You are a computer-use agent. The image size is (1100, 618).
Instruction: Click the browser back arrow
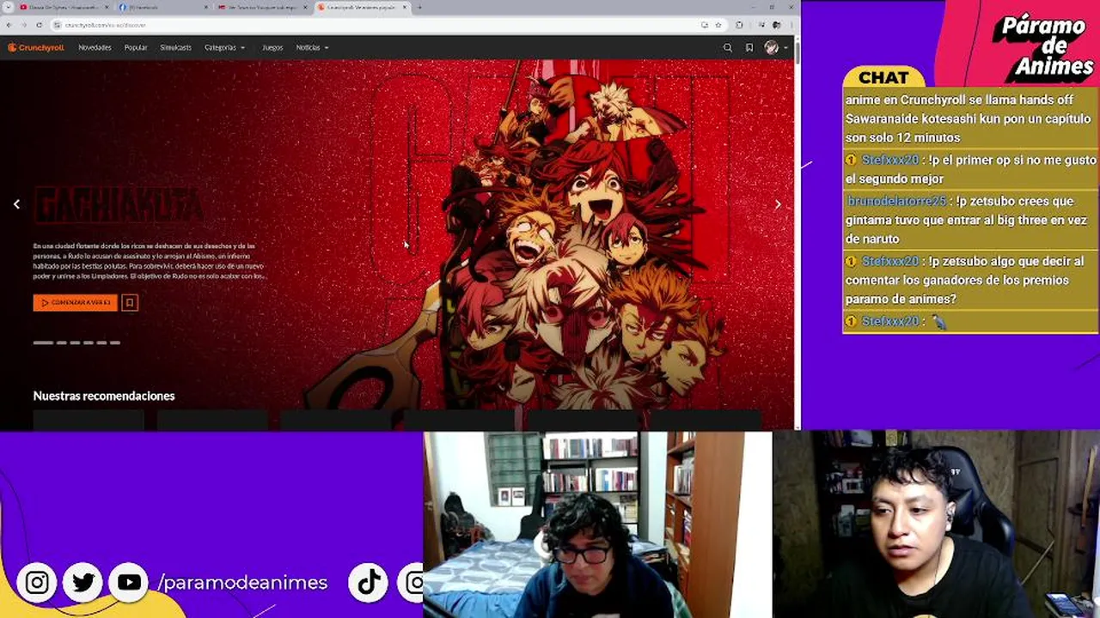click(9, 25)
